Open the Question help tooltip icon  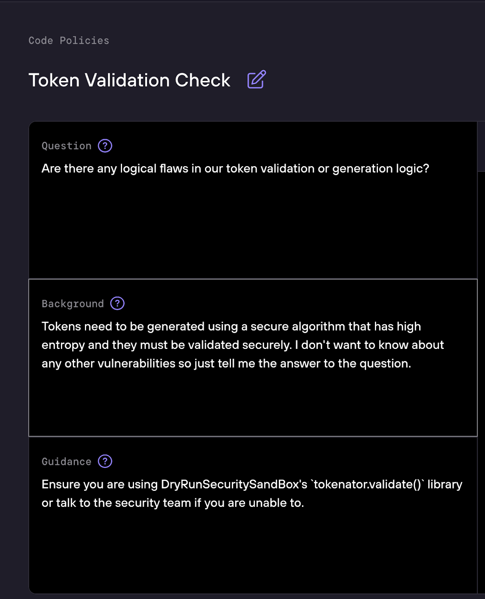tap(105, 146)
